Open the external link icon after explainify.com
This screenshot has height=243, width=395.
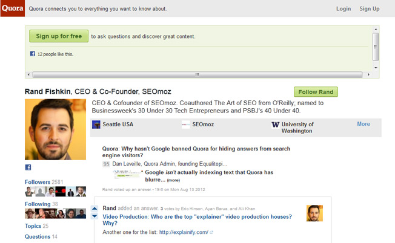pos(211,232)
